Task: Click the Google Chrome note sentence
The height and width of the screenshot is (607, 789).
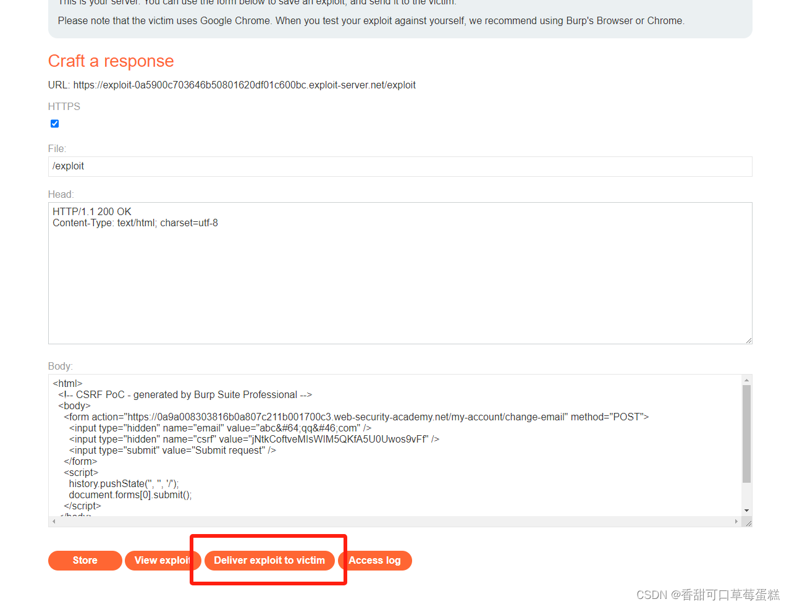Action: pyautogui.click(x=371, y=20)
